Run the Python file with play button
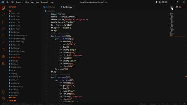This screenshot has height=105, width=187. click(171, 7)
